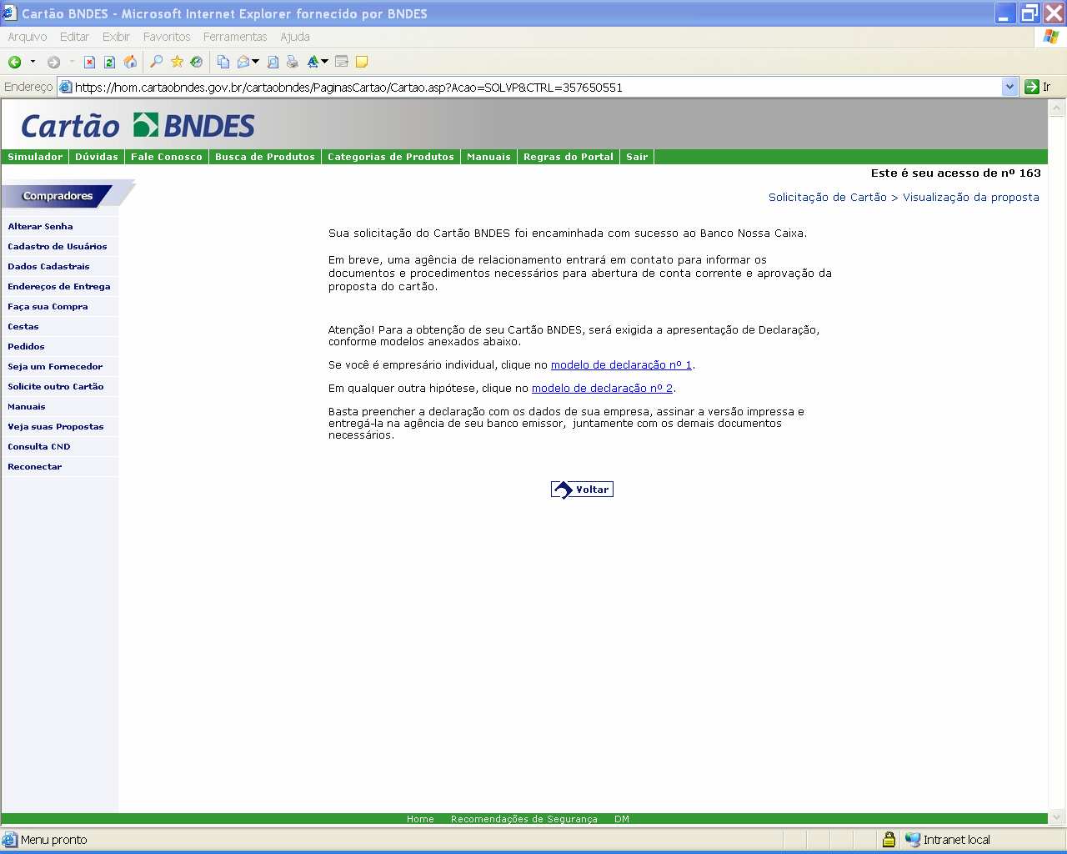Select Dúvidas in the green navigation bar
This screenshot has height=854, width=1067.
coord(97,157)
